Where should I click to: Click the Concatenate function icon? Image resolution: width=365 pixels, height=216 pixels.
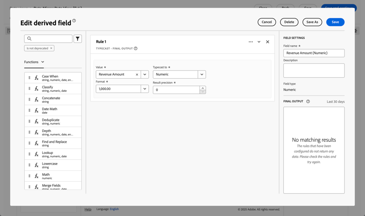point(36,100)
